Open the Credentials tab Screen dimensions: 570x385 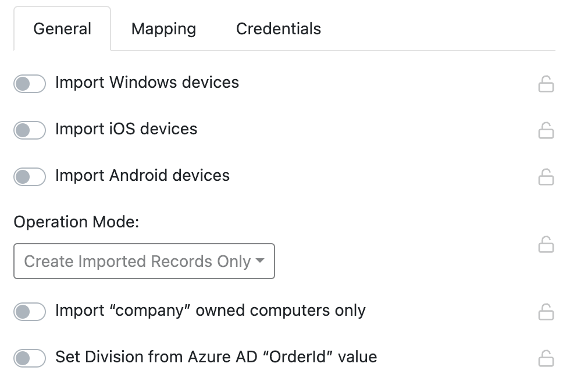coord(278,28)
